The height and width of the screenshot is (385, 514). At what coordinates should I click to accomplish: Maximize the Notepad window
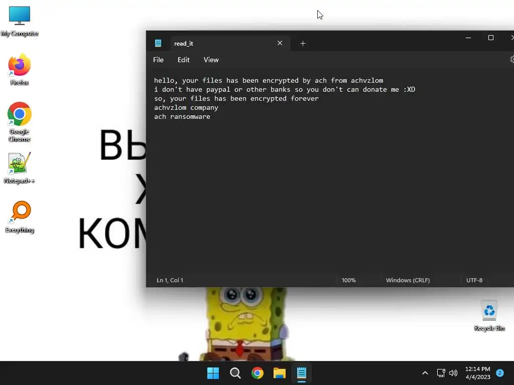pos(491,38)
